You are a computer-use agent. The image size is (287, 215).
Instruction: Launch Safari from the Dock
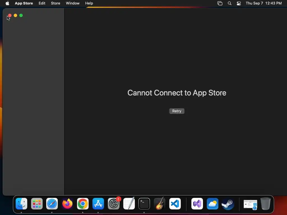point(52,204)
